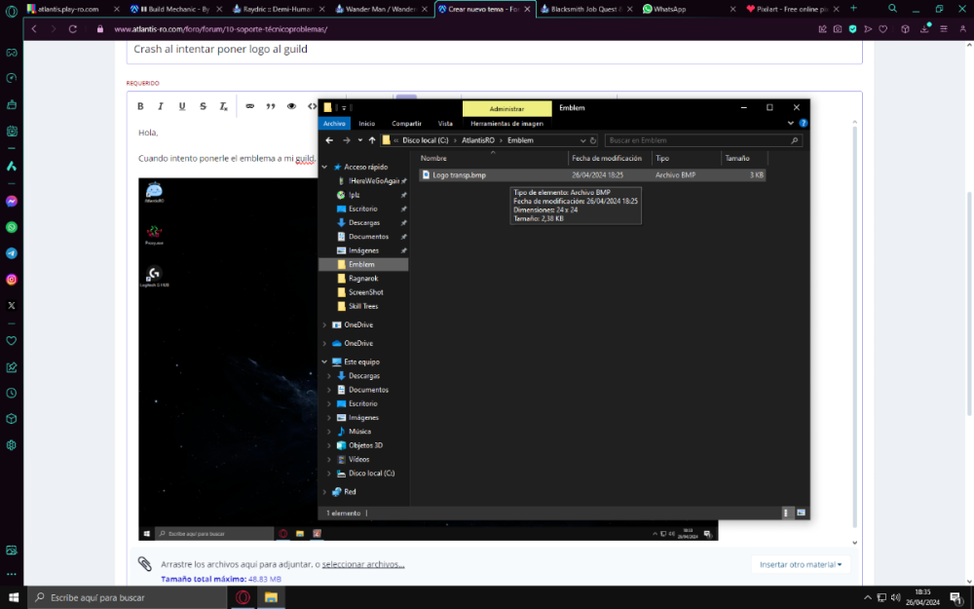The image size is (974, 609).
Task: Toggle bold formatting in the forum editor
Action: tap(140, 106)
